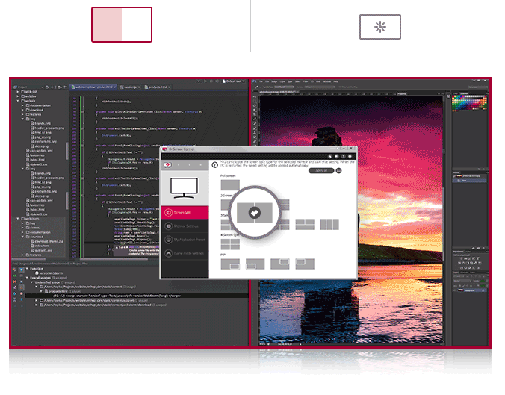The image size is (505, 395).
Task: Collapse the webstorm folder in project tree
Action: coord(18,219)
